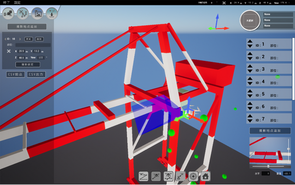
Task: Select the zigzag flight path tool
Action: [x=144, y=176]
